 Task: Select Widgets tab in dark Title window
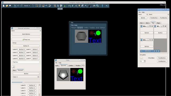tap(74, 28)
